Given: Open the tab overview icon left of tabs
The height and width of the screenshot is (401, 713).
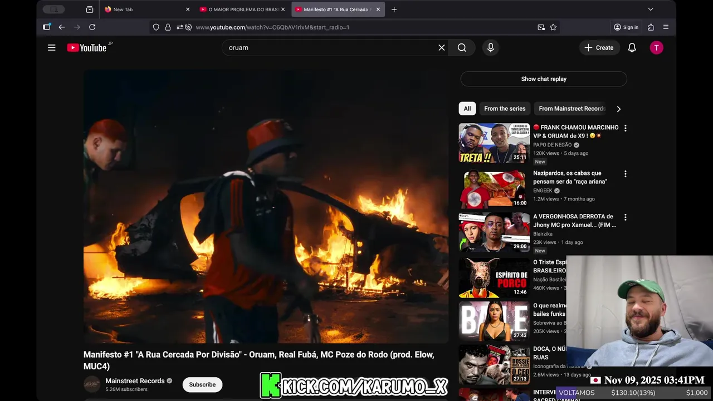Looking at the screenshot, I should click(90, 9).
